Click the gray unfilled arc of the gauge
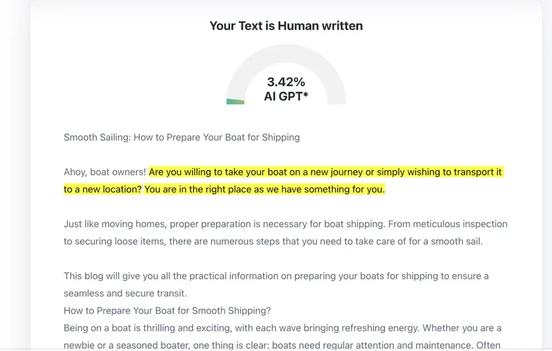The height and width of the screenshot is (351, 552). 286,53
